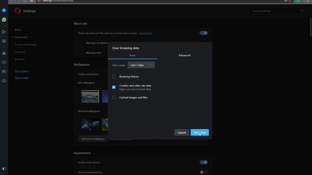Switch to the Advanced tab in dialog
The image size is (312, 175).
tap(184, 55)
